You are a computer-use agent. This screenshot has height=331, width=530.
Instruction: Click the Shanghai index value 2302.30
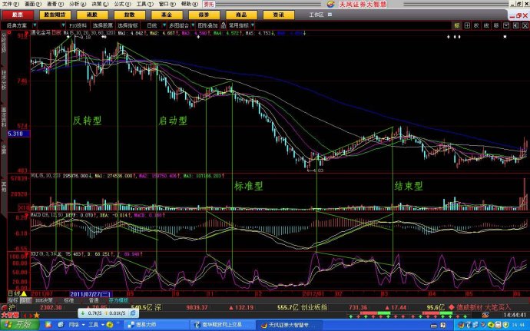click(51, 307)
